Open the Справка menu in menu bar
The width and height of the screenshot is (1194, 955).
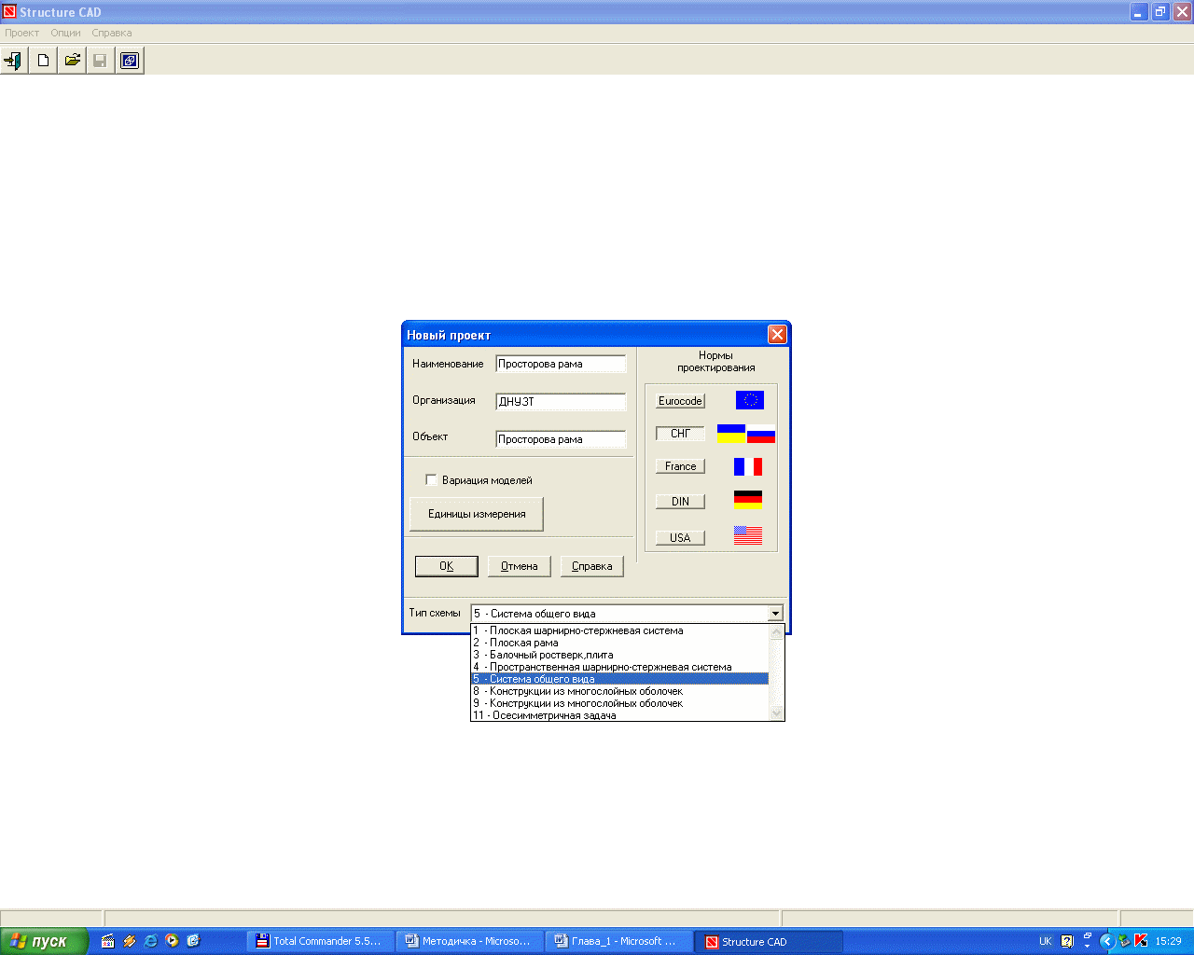coord(112,33)
